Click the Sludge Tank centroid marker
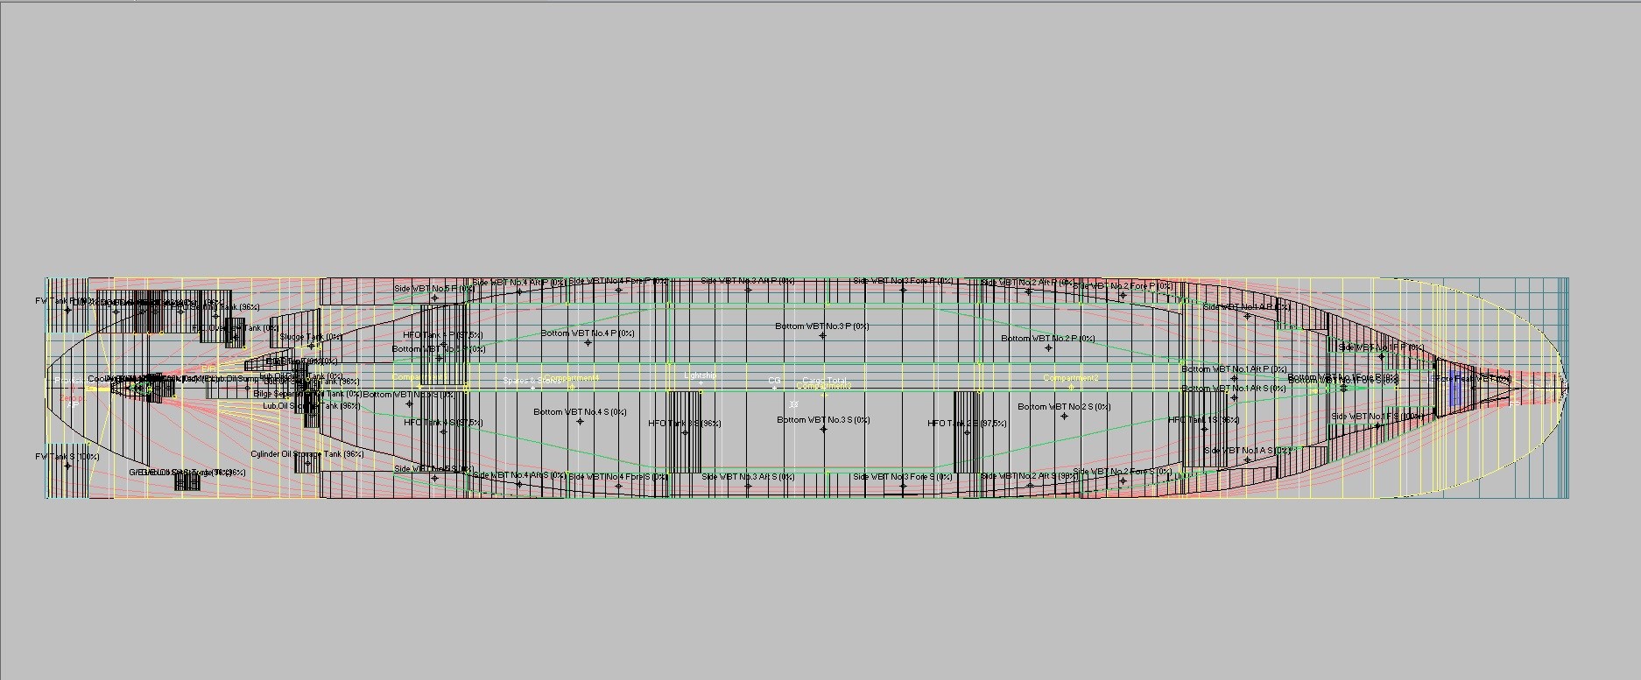Image resolution: width=1641 pixels, height=680 pixels. [x=310, y=346]
